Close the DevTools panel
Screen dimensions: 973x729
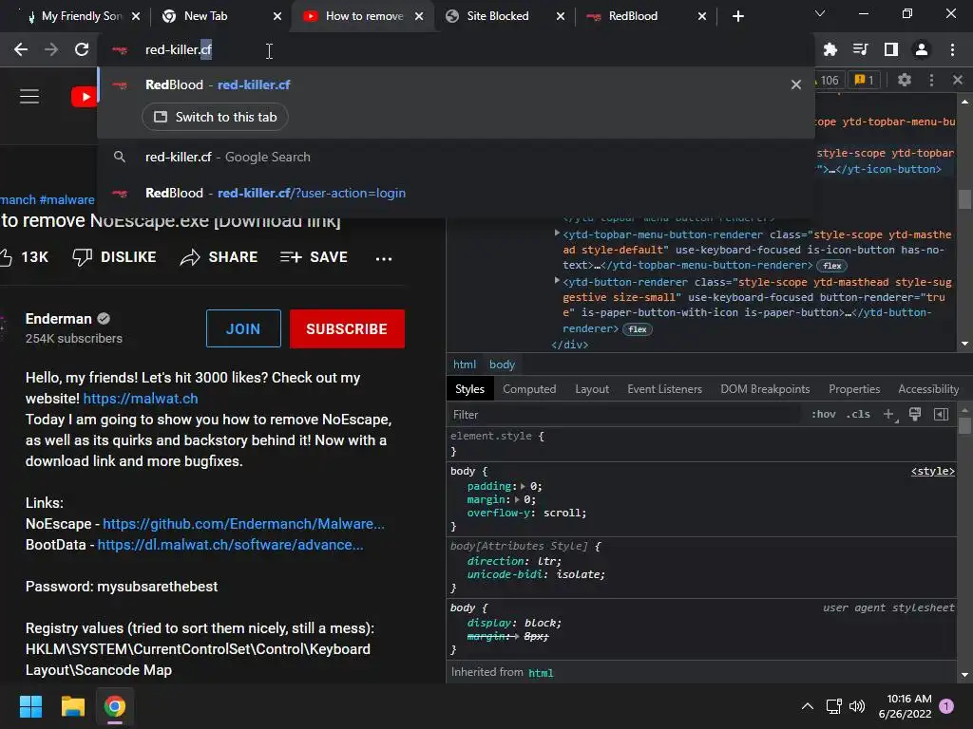[x=958, y=80]
